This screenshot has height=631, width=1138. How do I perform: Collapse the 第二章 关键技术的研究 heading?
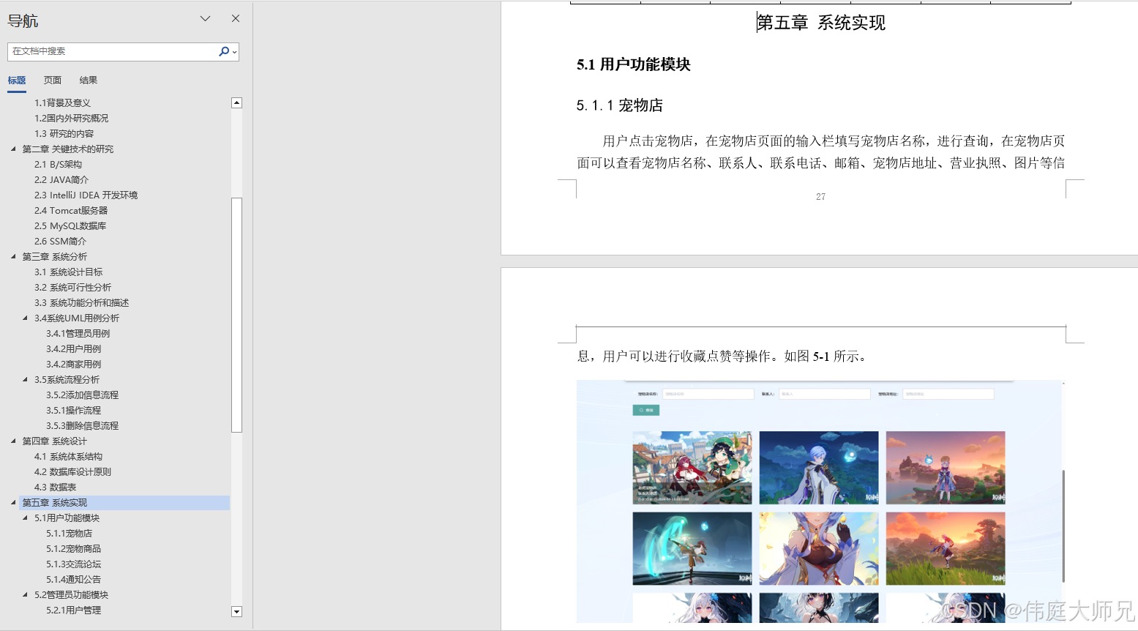point(13,149)
